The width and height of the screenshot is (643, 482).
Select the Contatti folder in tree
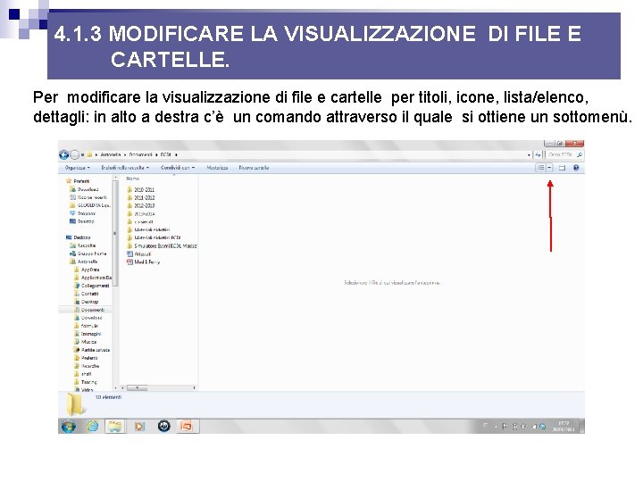[x=87, y=294]
